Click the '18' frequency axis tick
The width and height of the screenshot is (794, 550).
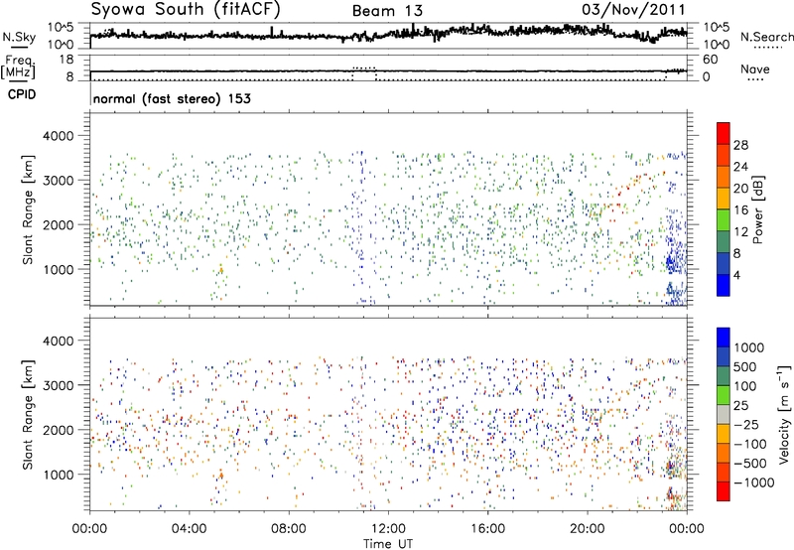pyautogui.click(x=66, y=60)
